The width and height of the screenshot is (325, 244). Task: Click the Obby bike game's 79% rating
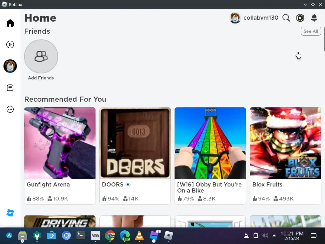(186, 199)
